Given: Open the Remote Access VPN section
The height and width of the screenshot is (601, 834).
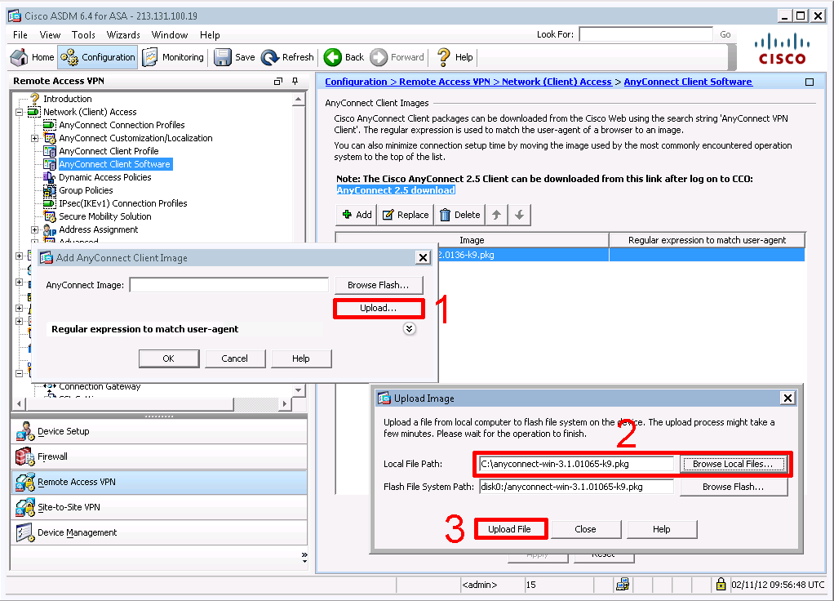Looking at the screenshot, I should pyautogui.click(x=158, y=482).
